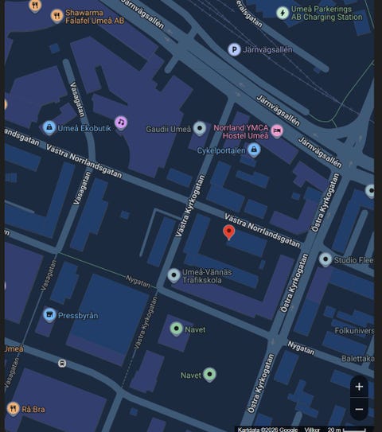Click the 20 m map scale bar
Viewport: 382px width, 432px height.
pyautogui.click(x=348, y=430)
